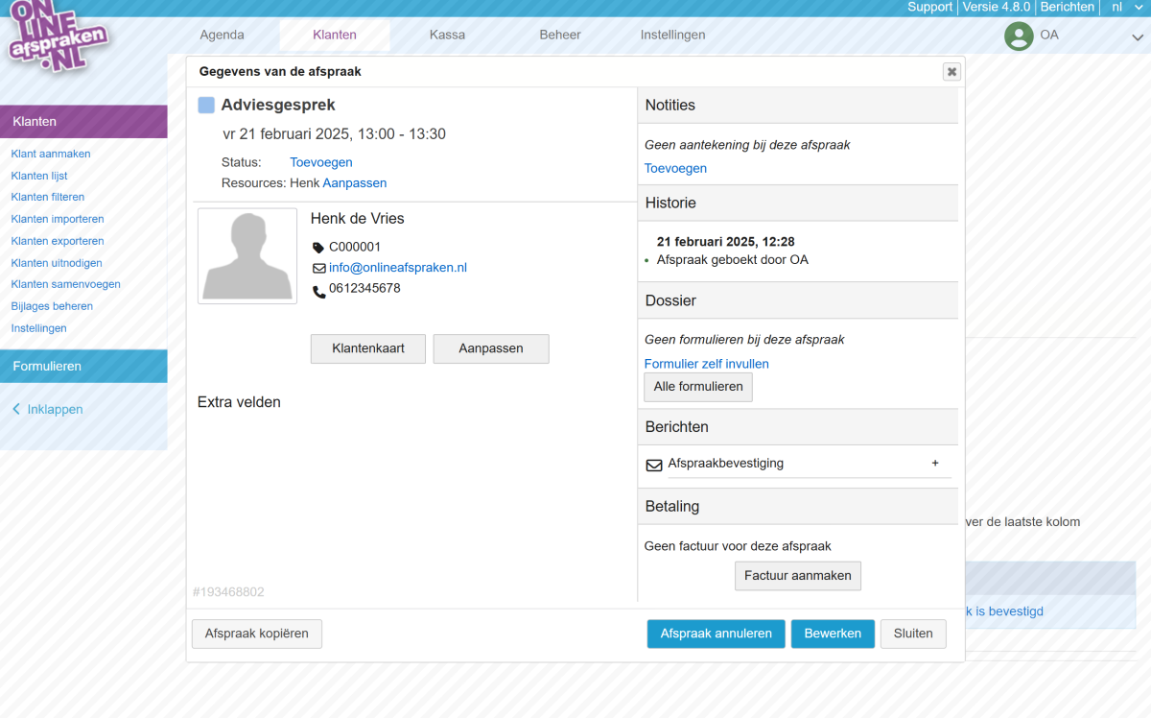Click the customer tag icon next to C000001

318,248
